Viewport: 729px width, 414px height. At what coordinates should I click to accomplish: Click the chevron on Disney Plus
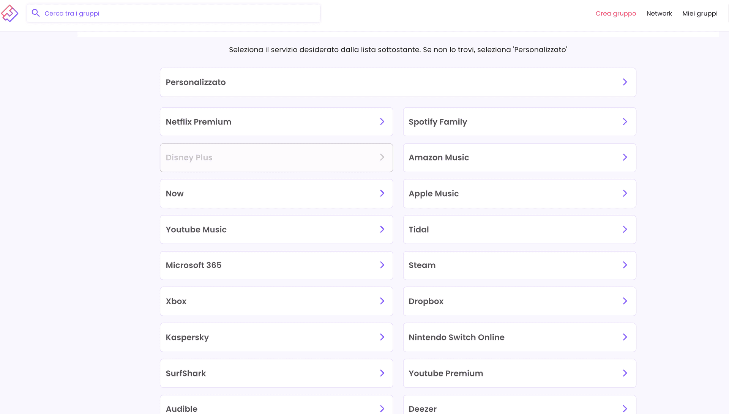382,157
